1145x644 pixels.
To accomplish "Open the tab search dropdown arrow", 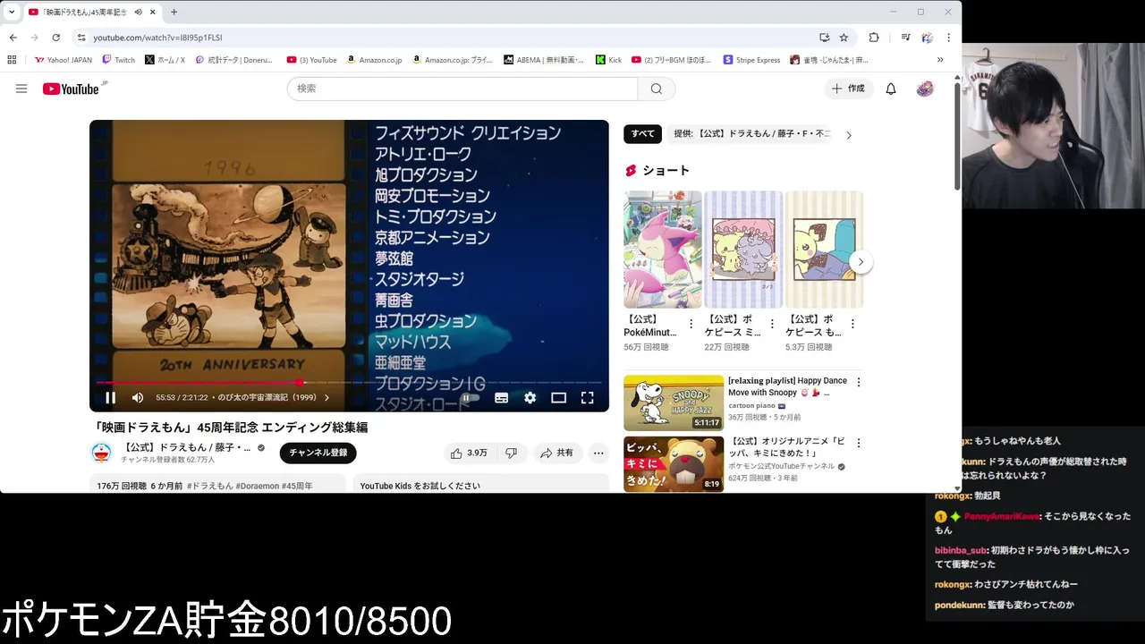I will tap(12, 12).
